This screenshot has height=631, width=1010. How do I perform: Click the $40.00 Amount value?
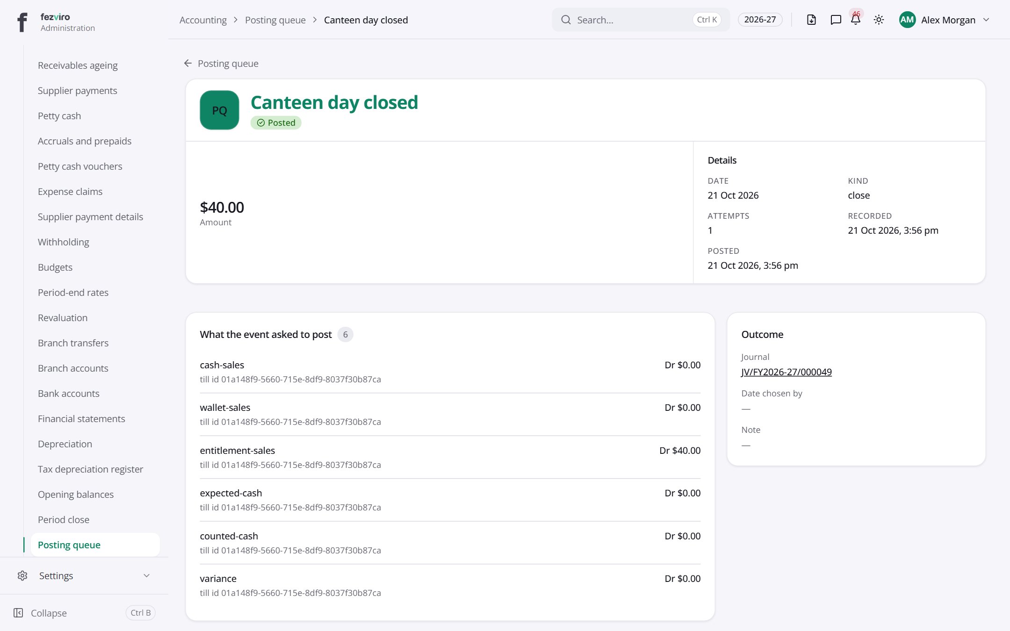[x=222, y=207]
